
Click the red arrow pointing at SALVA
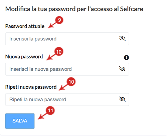[x=42, y=116]
